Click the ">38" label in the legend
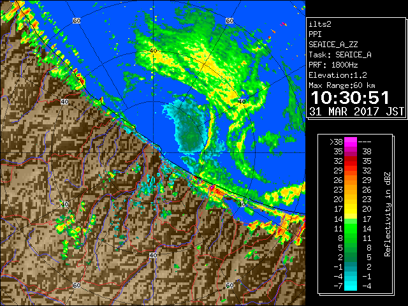The image size is (408, 306). tap(336, 142)
